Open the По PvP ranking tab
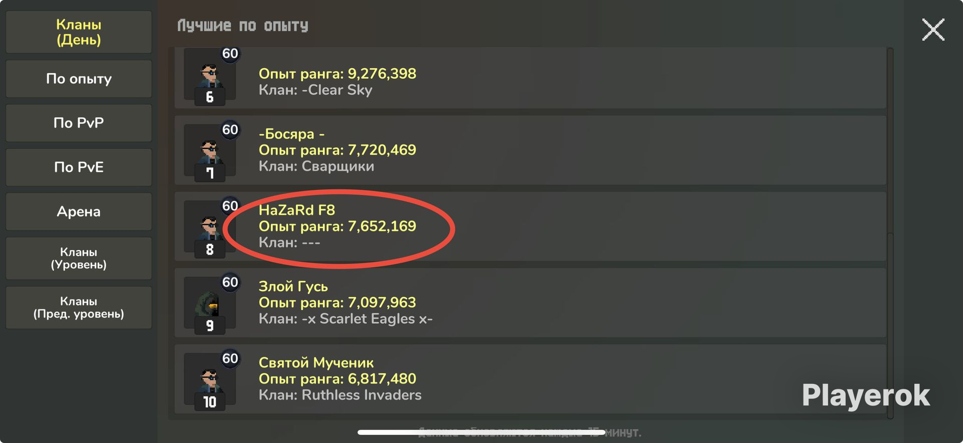This screenshot has height=443, width=963. pos(79,123)
